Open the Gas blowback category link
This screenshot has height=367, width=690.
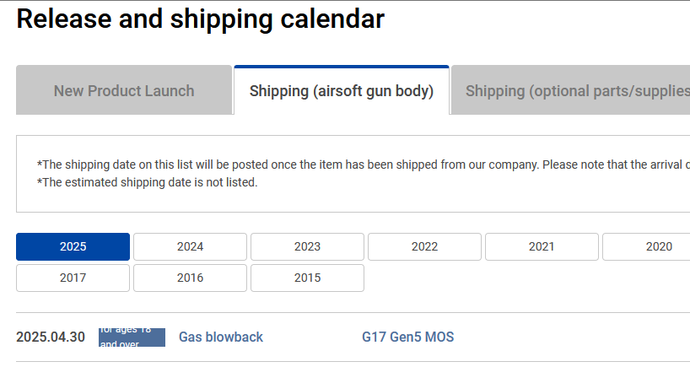click(x=221, y=337)
